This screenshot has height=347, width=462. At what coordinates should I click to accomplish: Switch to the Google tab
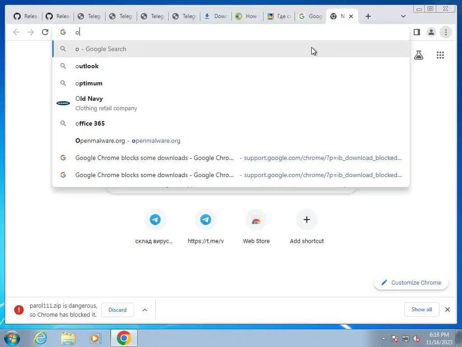click(310, 16)
